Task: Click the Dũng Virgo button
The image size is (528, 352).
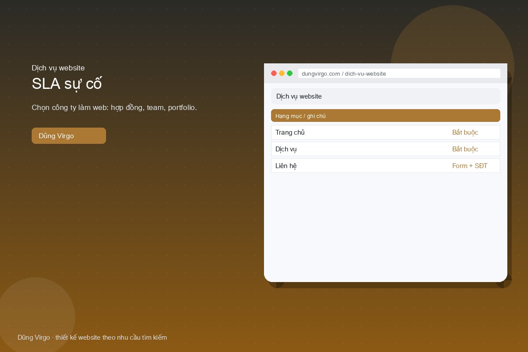Action: [69, 136]
